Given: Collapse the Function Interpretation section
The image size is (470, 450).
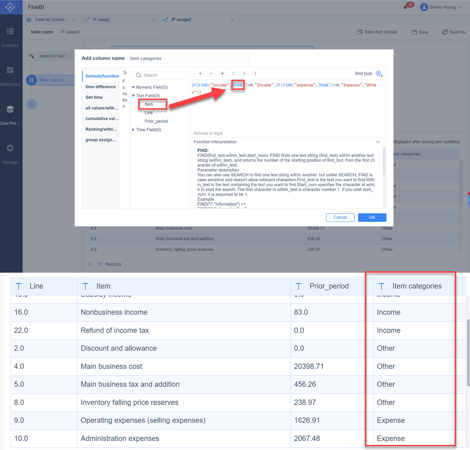Looking at the screenshot, I should pyautogui.click(x=378, y=142).
